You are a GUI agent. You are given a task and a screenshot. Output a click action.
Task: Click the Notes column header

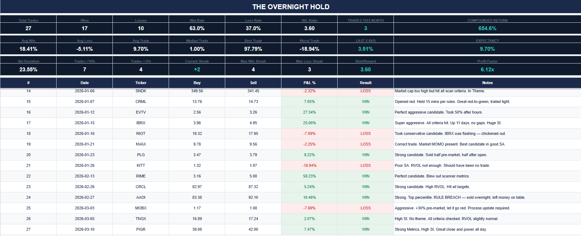[x=487, y=83]
